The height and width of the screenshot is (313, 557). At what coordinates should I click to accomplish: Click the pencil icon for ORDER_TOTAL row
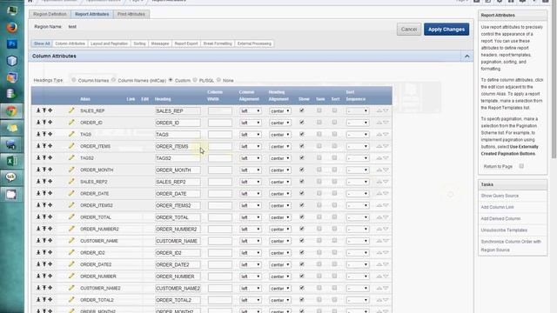tap(71, 216)
